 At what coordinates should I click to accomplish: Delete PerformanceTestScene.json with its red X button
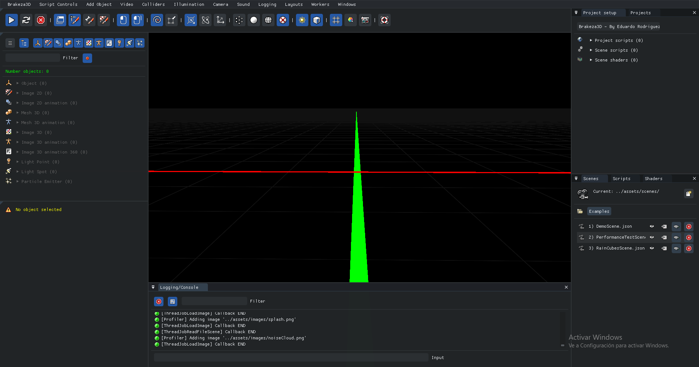pyautogui.click(x=689, y=237)
